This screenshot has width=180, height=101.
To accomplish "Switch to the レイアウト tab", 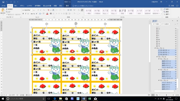I will coord(29,6).
